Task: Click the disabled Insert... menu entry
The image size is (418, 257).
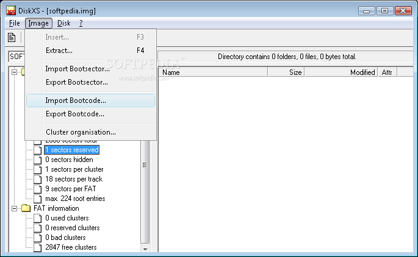Action: tap(91, 37)
